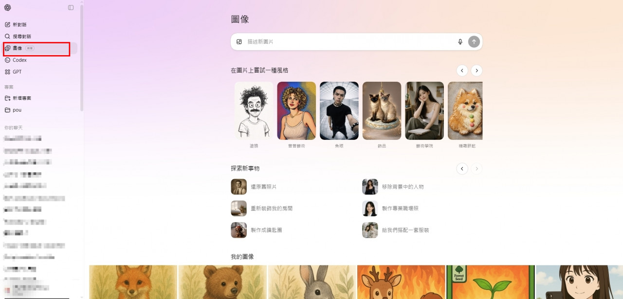Choose the 魚眼 fisheye style thumbnail
This screenshot has width=623, height=299.
(339, 111)
